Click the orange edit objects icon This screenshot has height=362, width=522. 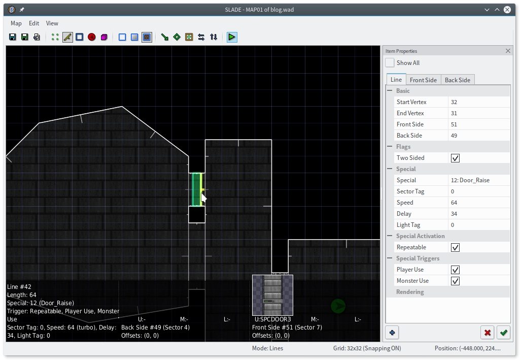click(189, 37)
